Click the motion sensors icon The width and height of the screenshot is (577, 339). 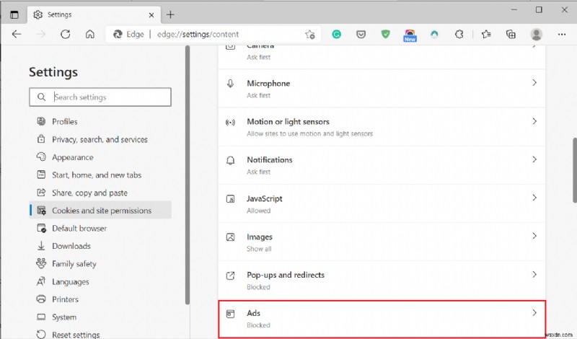tap(230, 123)
